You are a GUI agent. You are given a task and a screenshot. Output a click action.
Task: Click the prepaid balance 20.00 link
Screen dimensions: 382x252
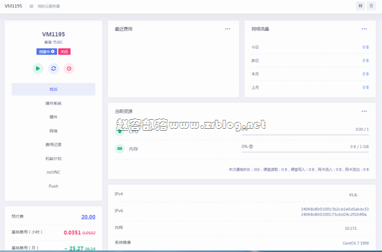88,217
